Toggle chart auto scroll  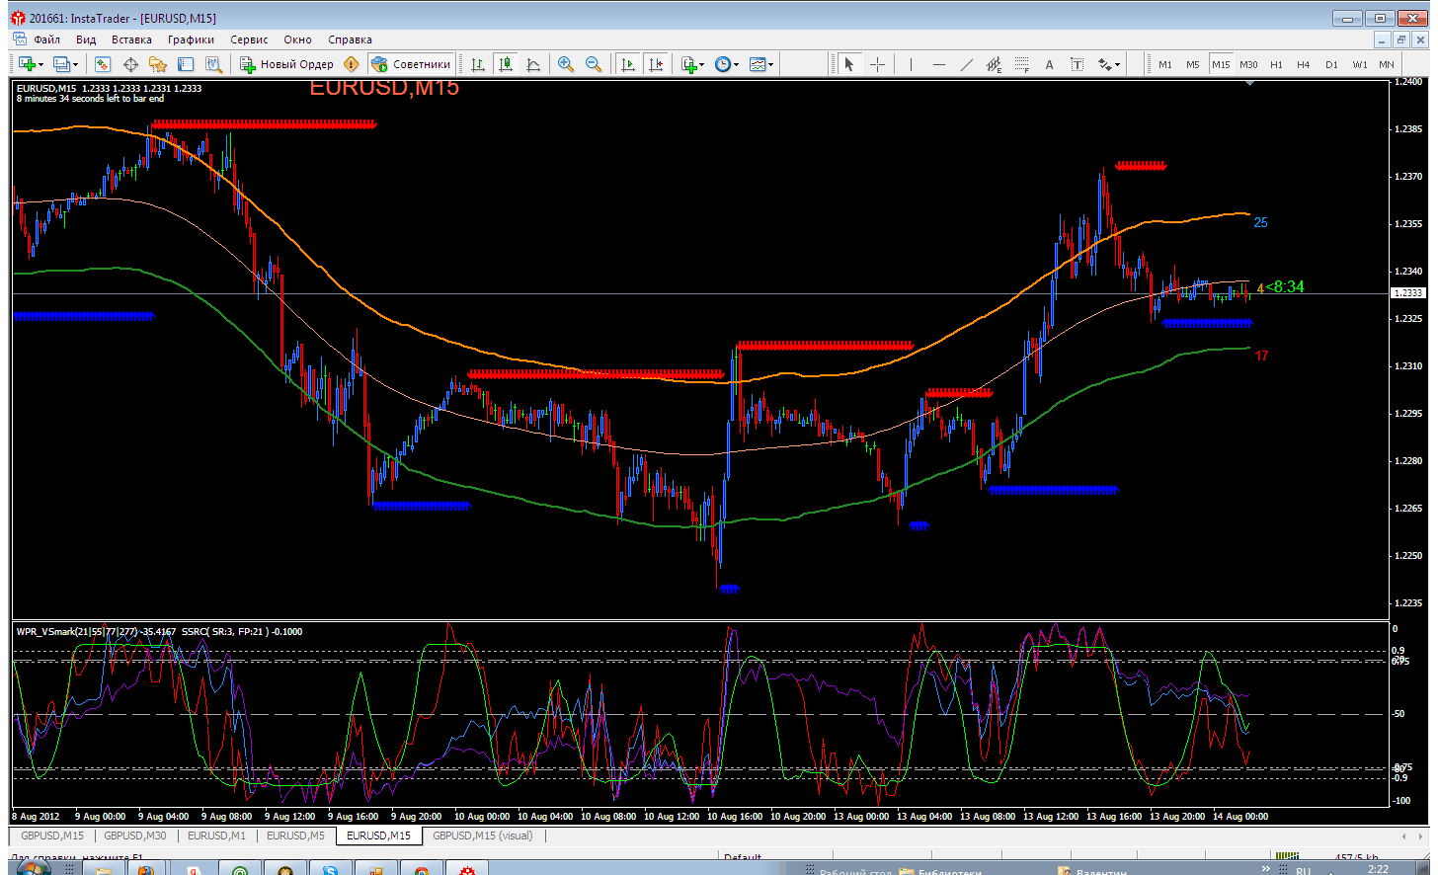coord(627,64)
